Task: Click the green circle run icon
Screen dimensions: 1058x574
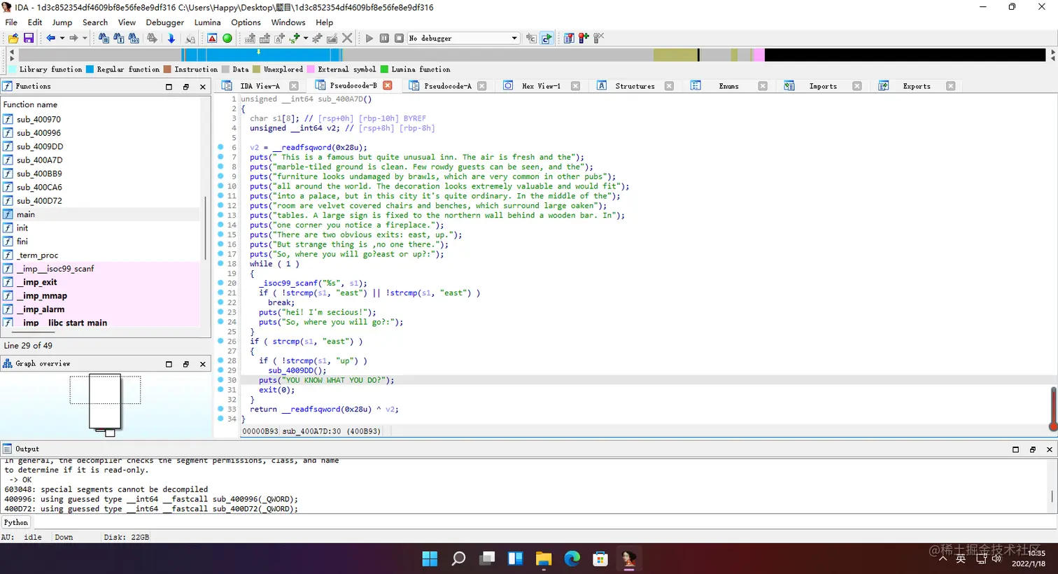Action: [227, 38]
